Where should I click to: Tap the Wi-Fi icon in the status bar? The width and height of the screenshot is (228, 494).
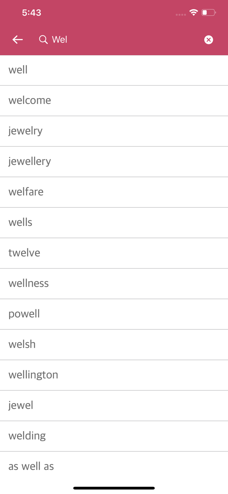(x=194, y=13)
